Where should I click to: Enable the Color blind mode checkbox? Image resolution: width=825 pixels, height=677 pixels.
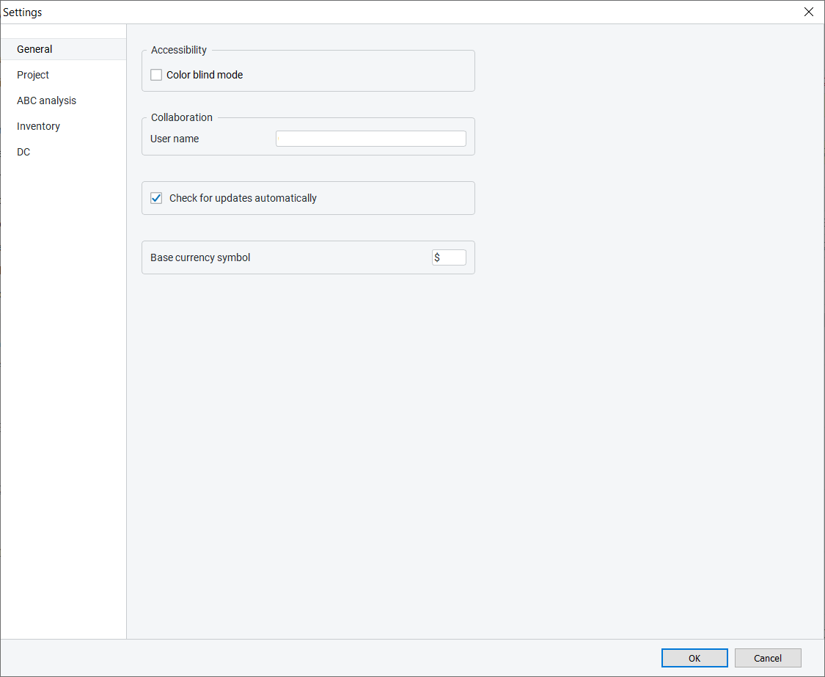pos(156,75)
